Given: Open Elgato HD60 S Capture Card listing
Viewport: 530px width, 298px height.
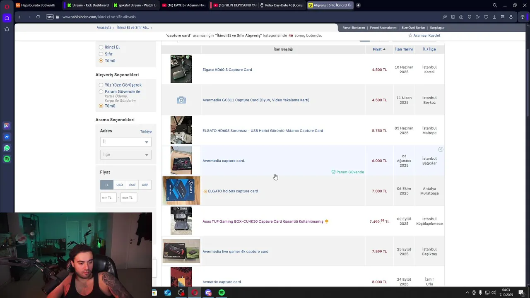Looking at the screenshot, I should pyautogui.click(x=227, y=70).
